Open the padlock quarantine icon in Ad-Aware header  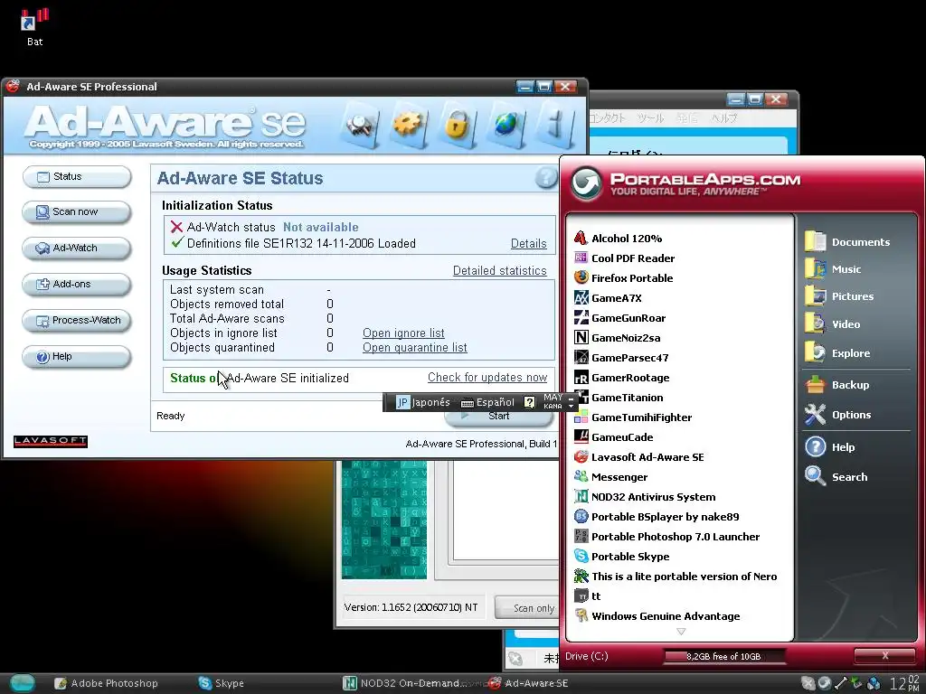click(457, 126)
